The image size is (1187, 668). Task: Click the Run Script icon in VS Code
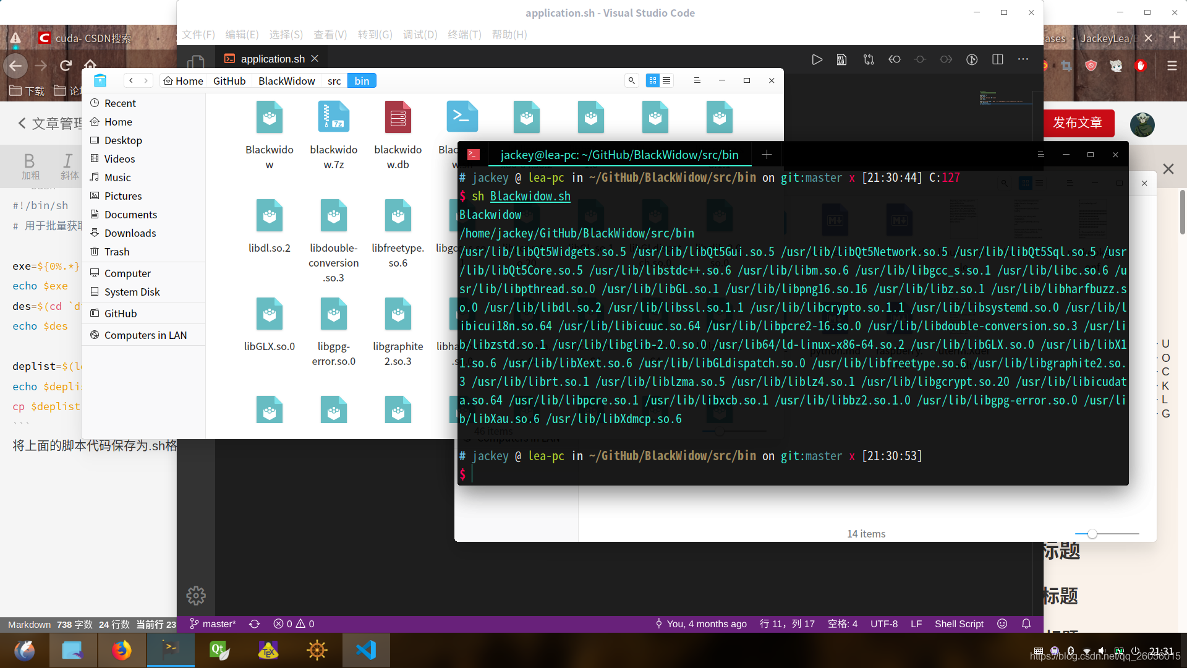pyautogui.click(x=818, y=59)
